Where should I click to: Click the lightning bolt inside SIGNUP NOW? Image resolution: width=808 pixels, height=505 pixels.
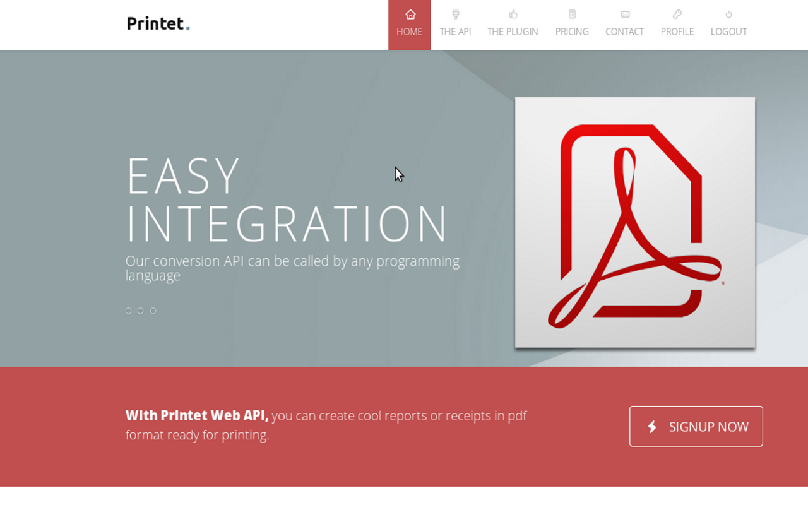pos(651,426)
